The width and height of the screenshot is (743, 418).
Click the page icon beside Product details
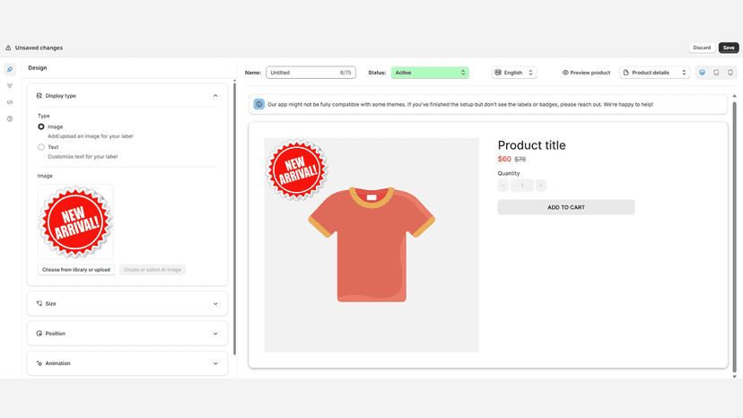(626, 73)
